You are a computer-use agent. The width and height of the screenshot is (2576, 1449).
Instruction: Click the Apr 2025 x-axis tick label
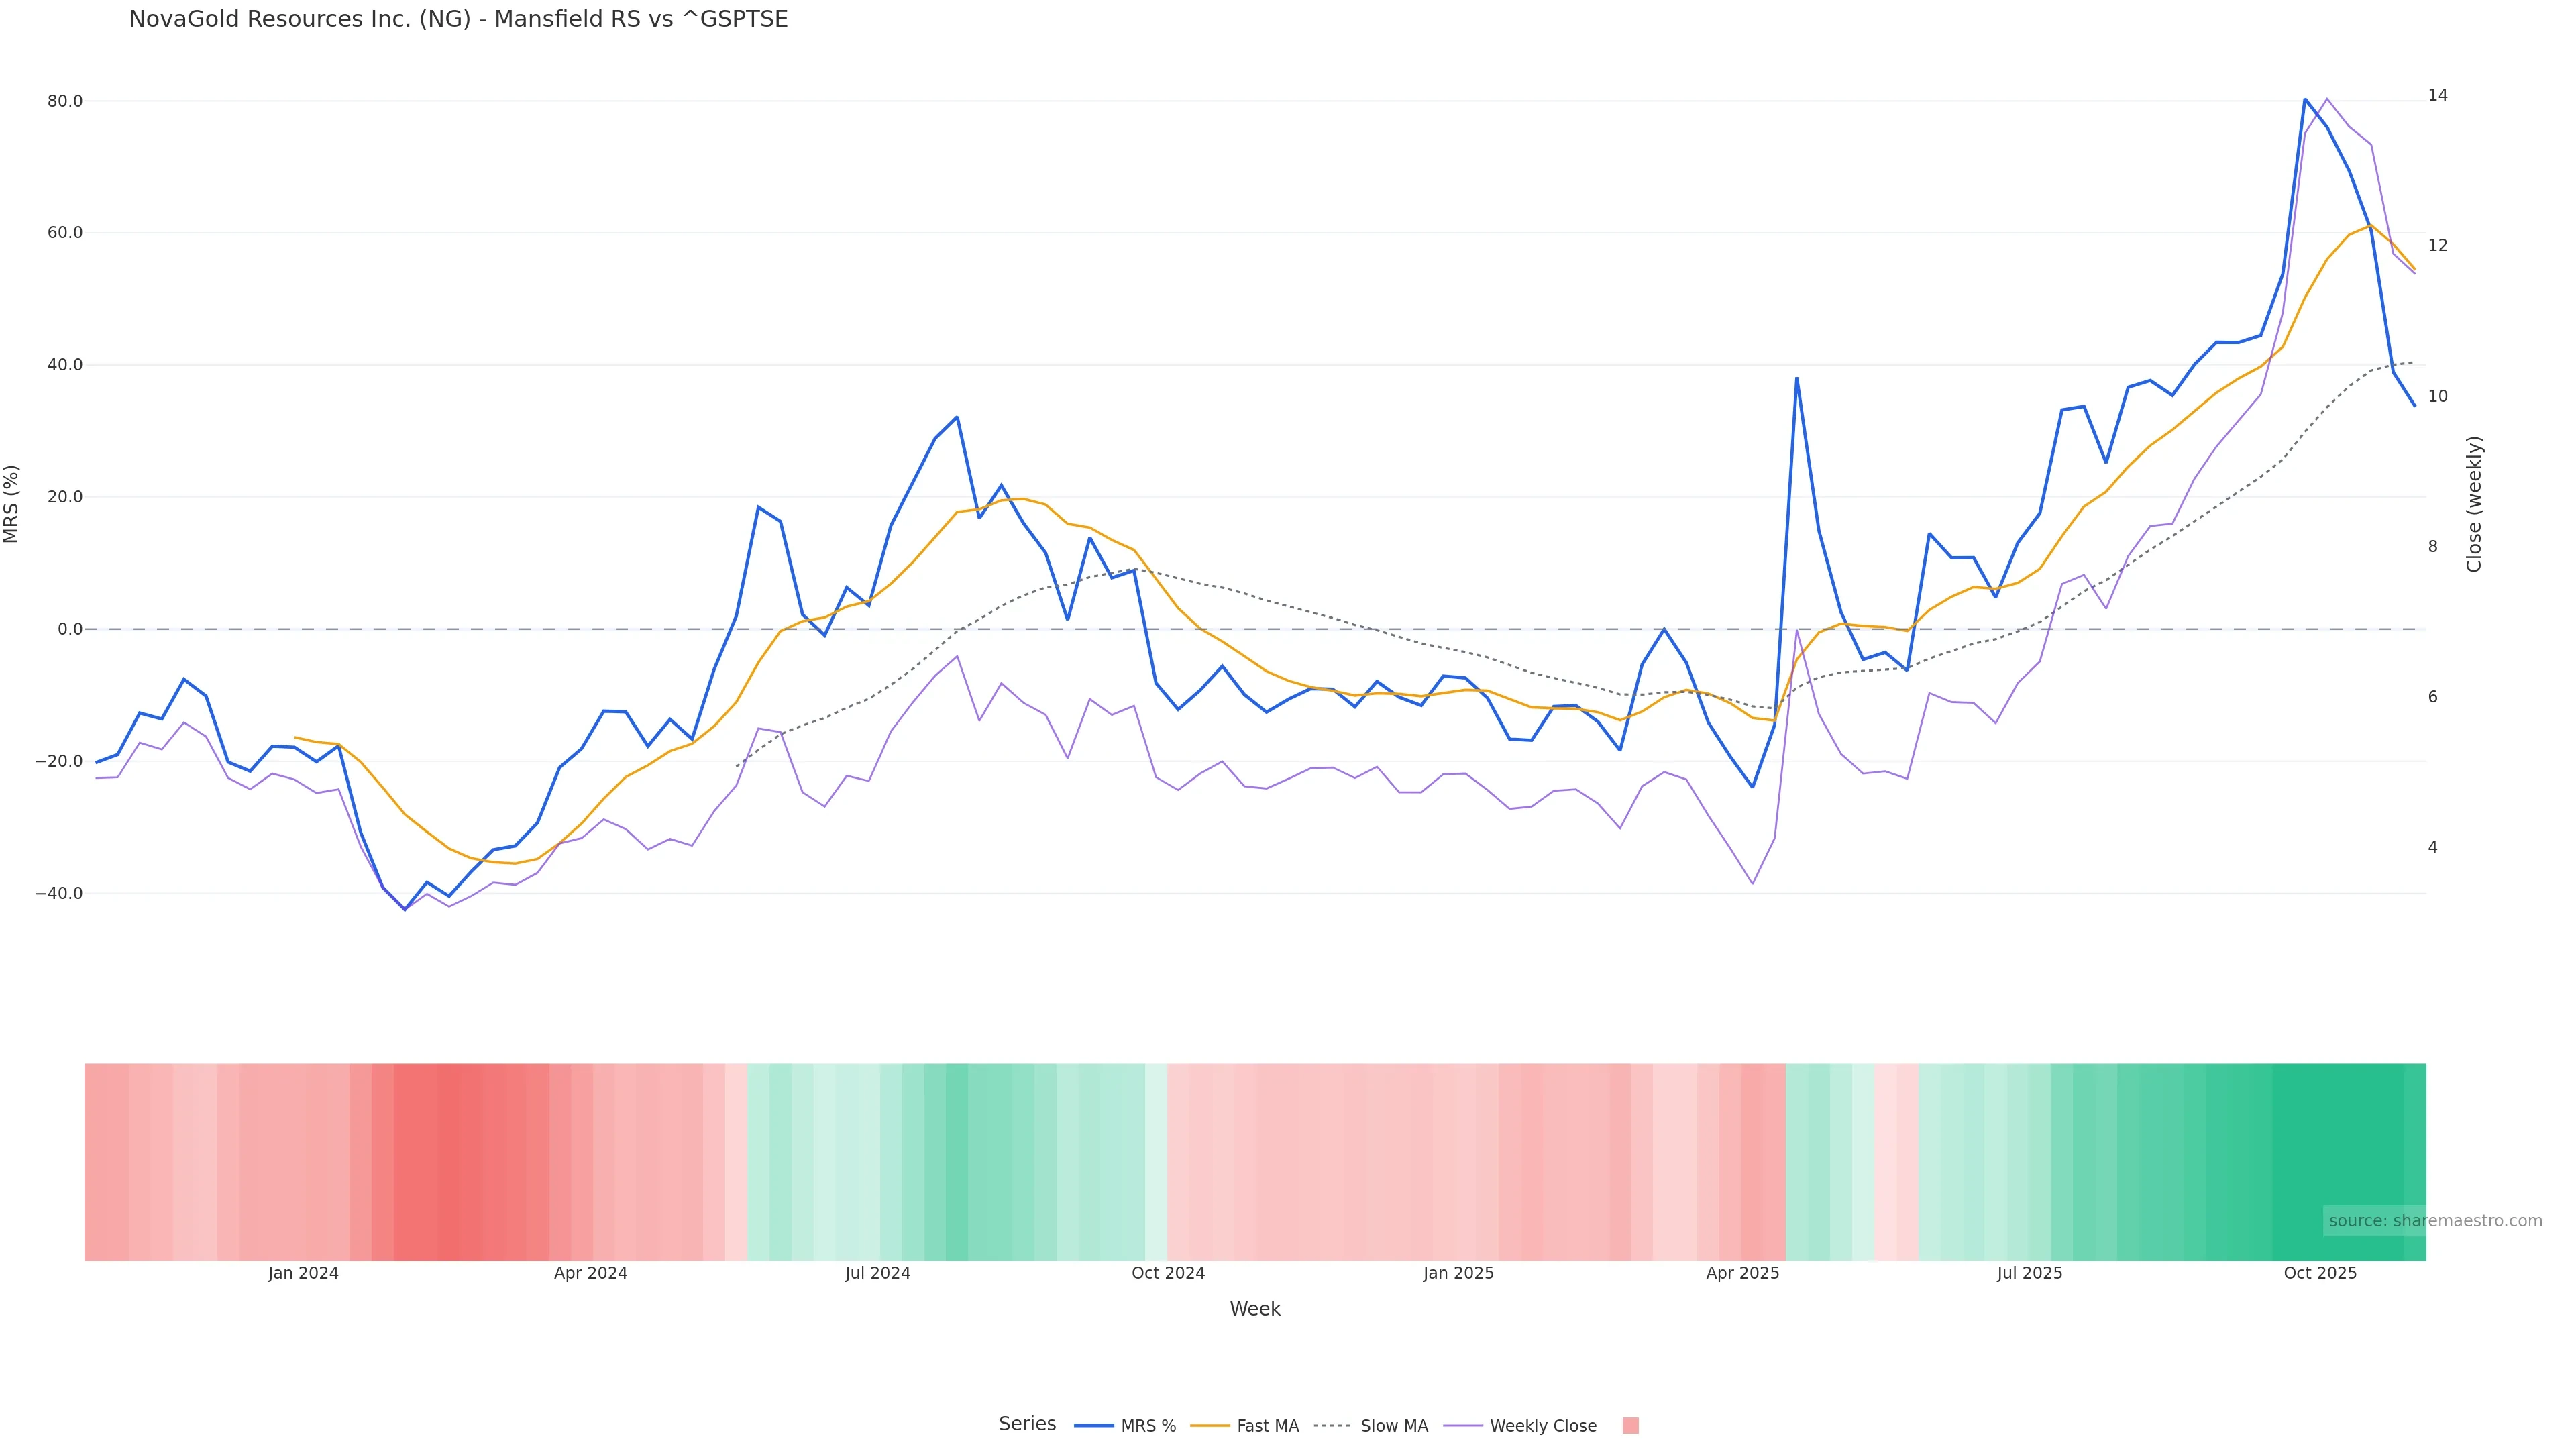coord(1742,1273)
